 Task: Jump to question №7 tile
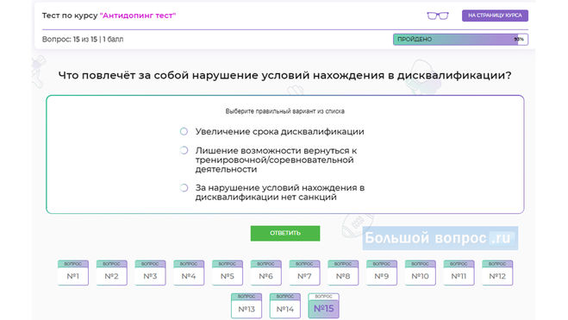coord(304,273)
